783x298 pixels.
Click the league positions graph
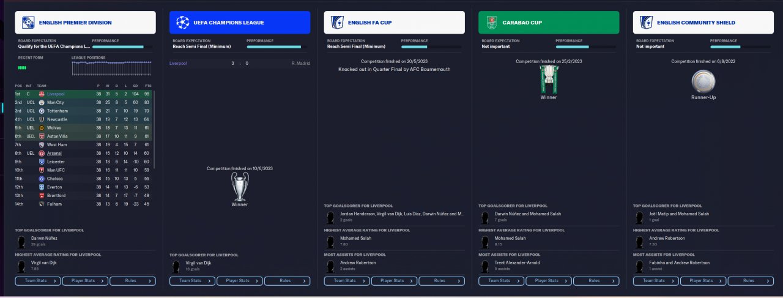tap(111, 68)
